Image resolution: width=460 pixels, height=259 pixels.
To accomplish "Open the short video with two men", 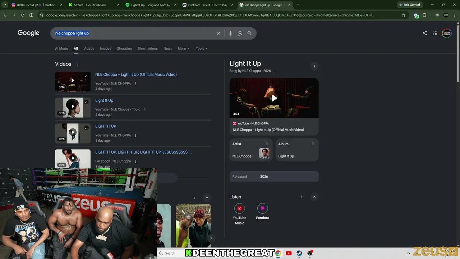I will (x=193, y=226).
